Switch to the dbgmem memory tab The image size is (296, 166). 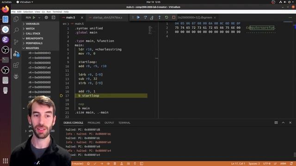pyautogui.click(x=195, y=18)
